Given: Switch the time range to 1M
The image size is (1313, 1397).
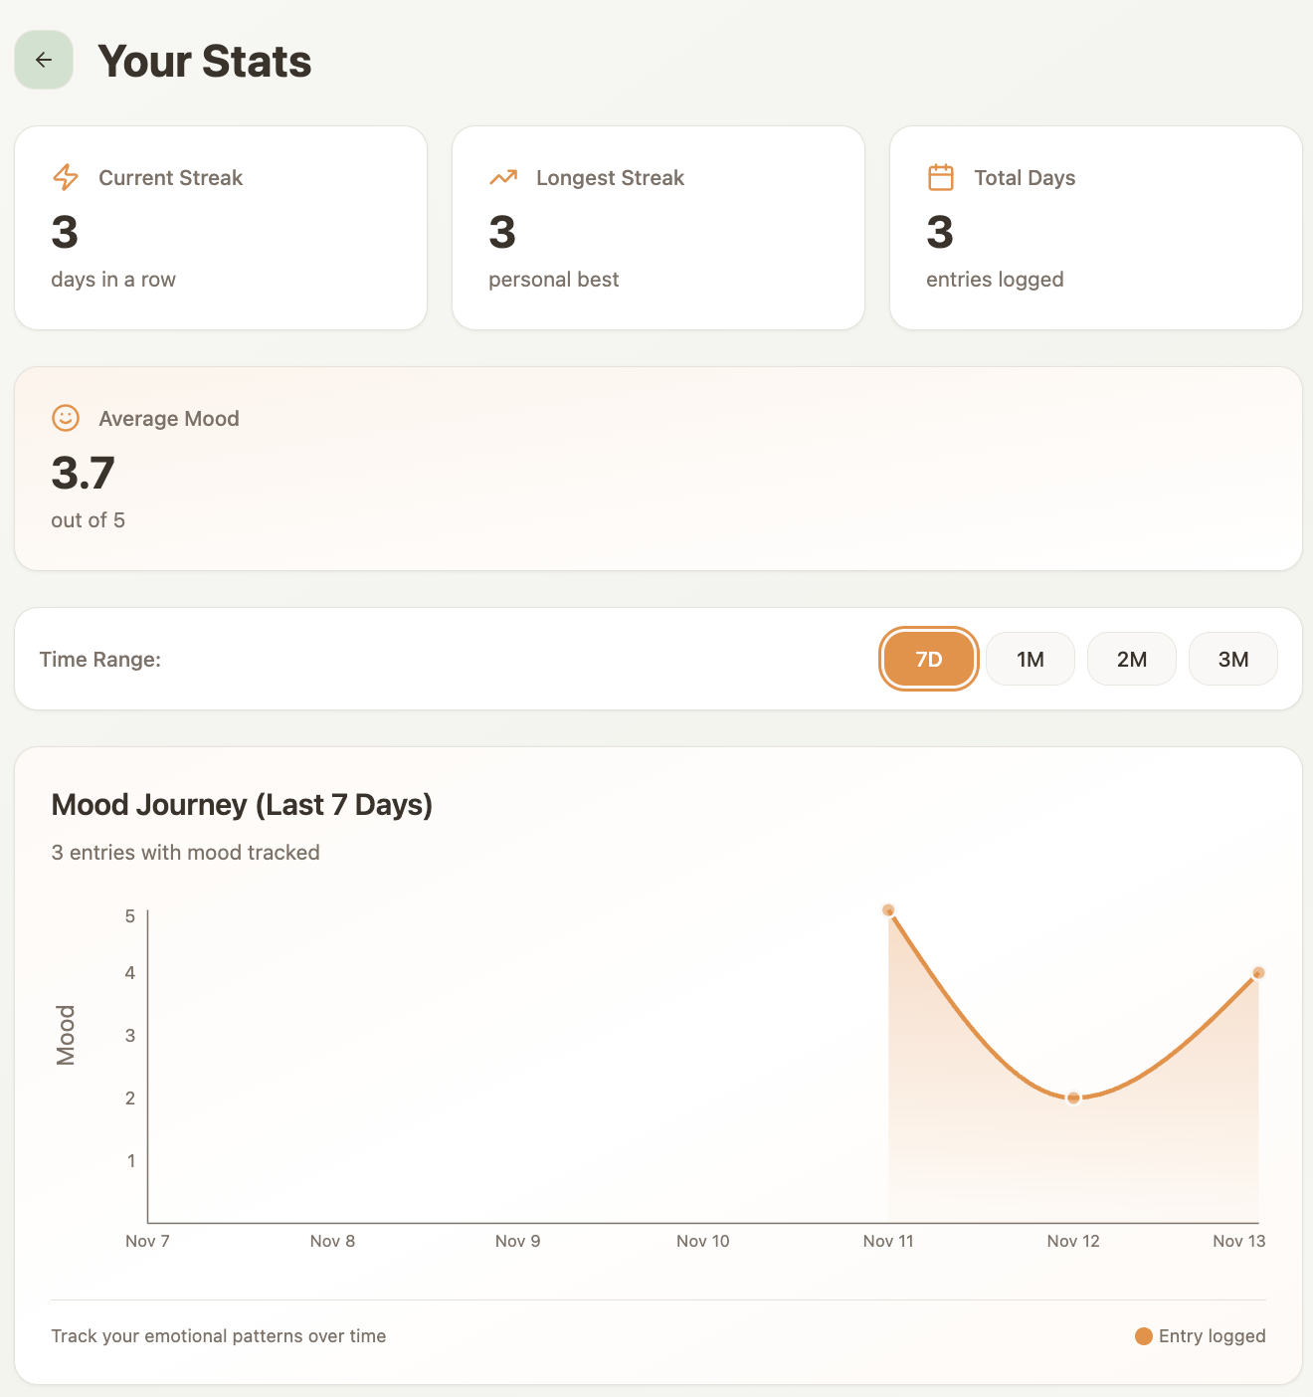Looking at the screenshot, I should pyautogui.click(x=1030, y=659).
